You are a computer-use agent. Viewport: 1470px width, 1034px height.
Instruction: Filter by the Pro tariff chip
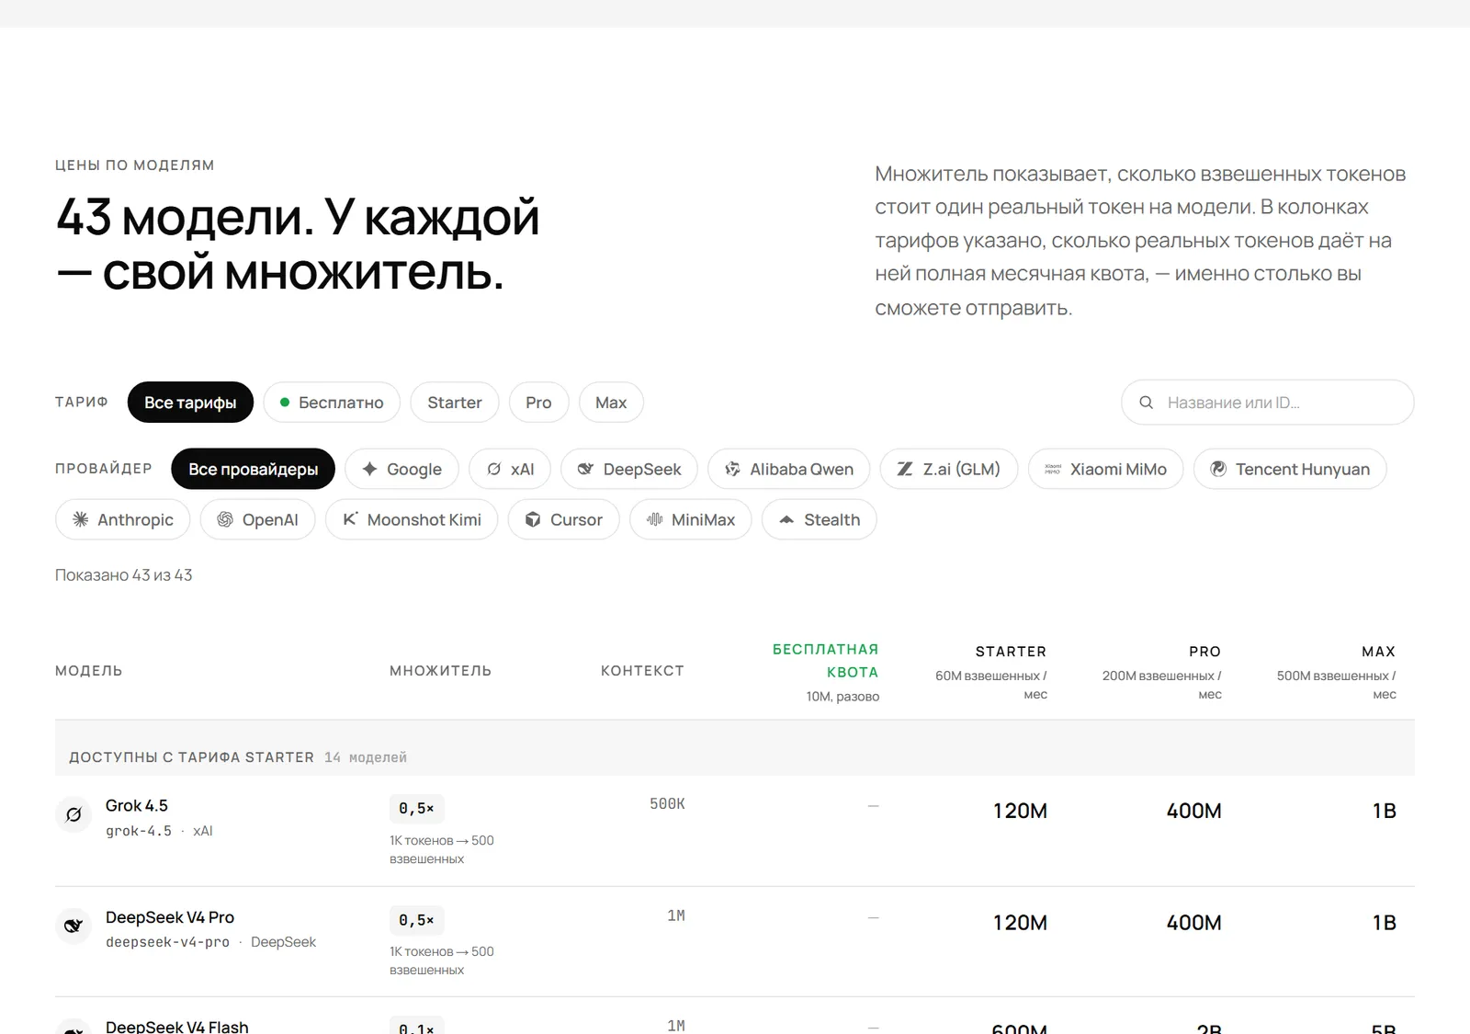538,403
